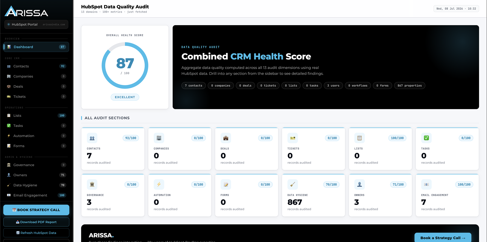
Task: Click the Forms notepad icon in sidebar
Action: [9, 146]
